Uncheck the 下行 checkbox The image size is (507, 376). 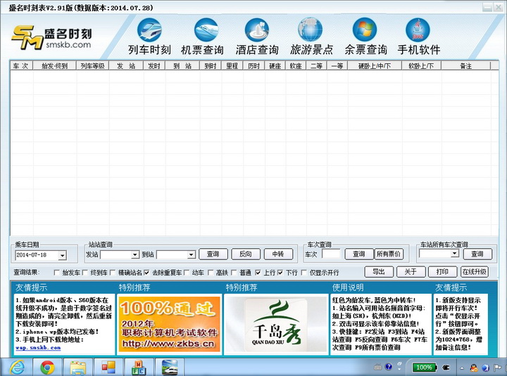280,273
